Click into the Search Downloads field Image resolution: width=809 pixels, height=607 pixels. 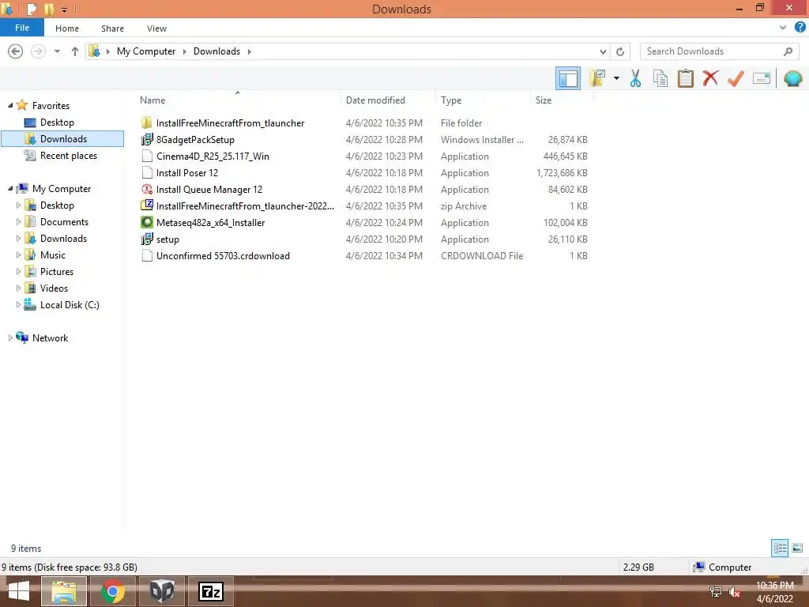[712, 51]
